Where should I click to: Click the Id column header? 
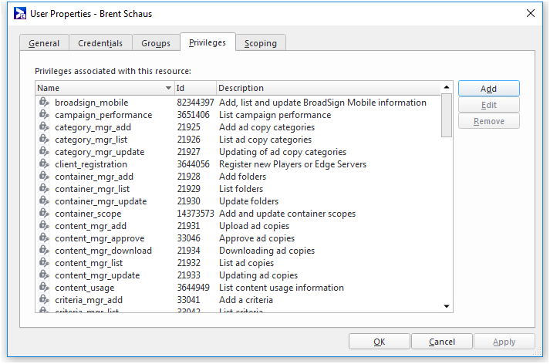pyautogui.click(x=195, y=88)
